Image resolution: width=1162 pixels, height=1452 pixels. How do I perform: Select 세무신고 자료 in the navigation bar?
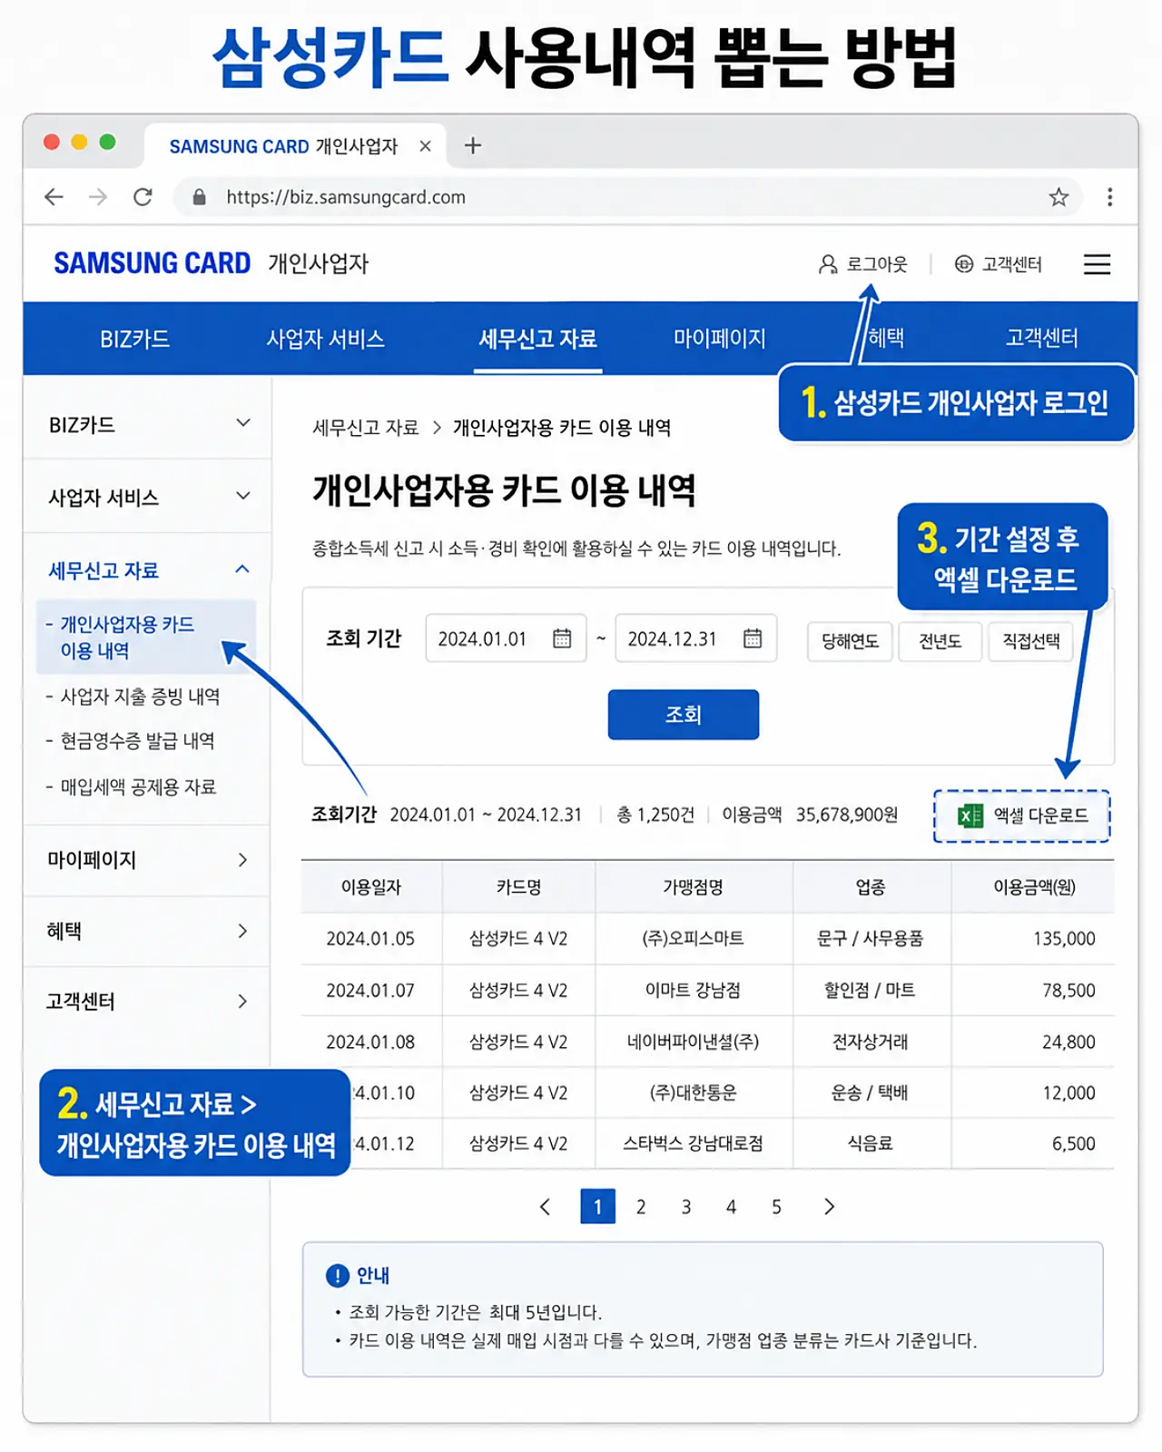537,339
